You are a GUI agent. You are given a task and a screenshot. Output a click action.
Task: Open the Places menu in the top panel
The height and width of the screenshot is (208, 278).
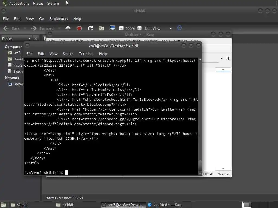click(38, 3)
